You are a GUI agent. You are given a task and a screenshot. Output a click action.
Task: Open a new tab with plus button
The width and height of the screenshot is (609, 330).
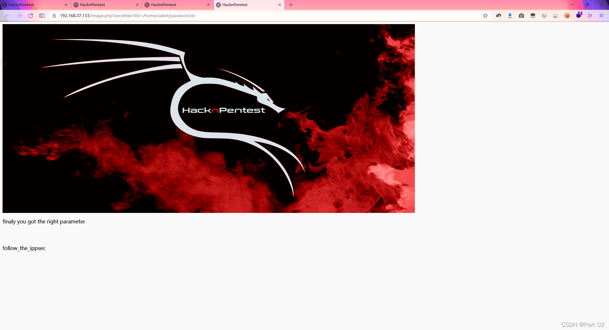coord(291,5)
